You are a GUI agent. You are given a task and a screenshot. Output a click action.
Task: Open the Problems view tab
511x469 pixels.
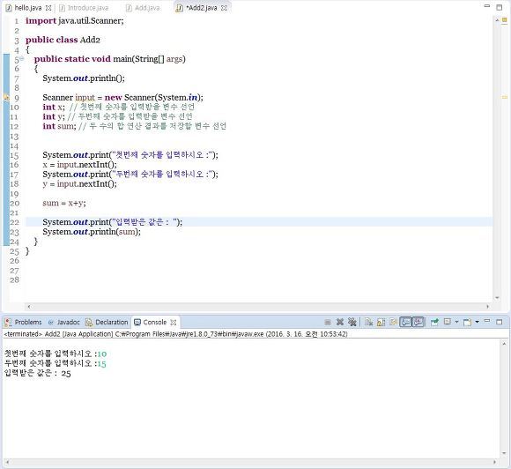pos(24,323)
